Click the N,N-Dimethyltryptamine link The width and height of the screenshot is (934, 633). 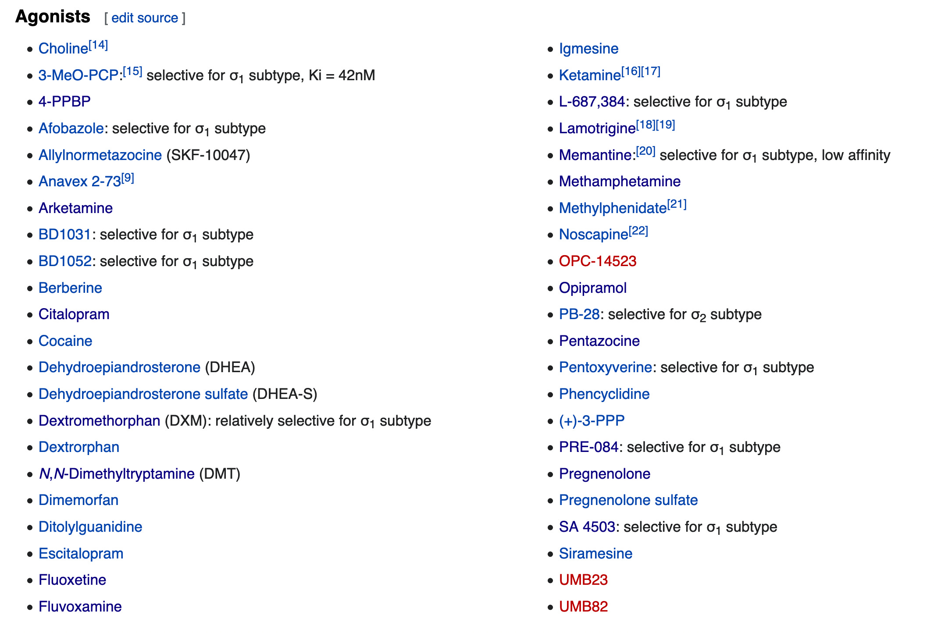point(116,474)
